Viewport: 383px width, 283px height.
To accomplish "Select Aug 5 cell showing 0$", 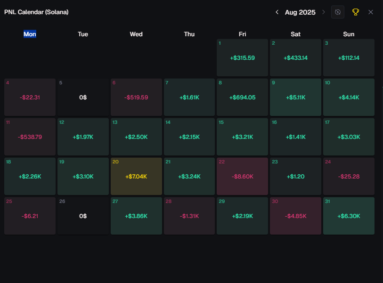I will click(83, 97).
